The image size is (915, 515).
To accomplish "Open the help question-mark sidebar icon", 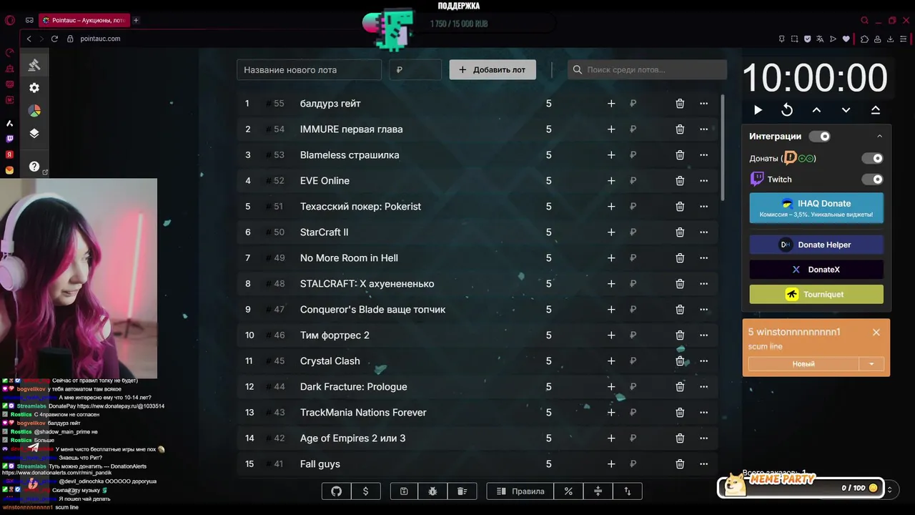I will (x=34, y=167).
